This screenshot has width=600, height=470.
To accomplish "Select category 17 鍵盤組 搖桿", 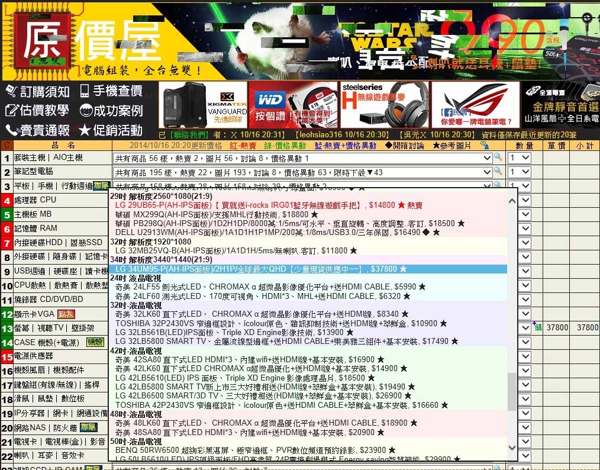I will click(x=57, y=384).
